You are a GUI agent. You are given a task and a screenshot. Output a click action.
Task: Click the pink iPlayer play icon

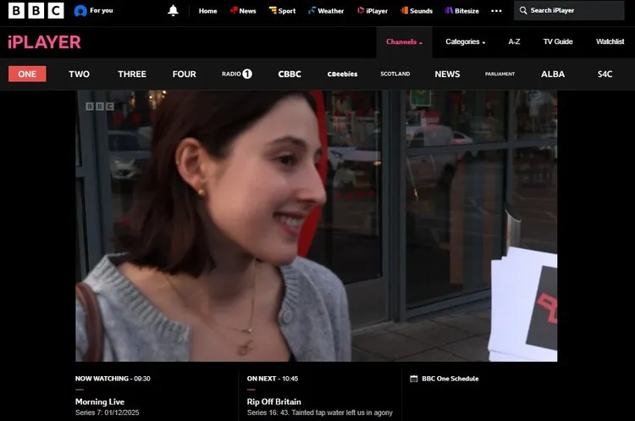361,10
